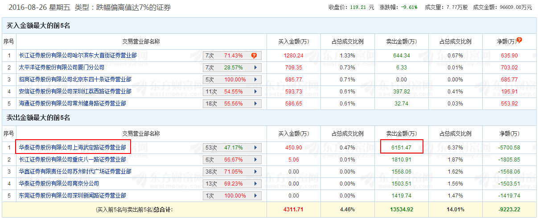The height and width of the screenshot is (218, 538).
Task: Open 华鑫证券苏州时代广场证券营业部 link
Action: (x=75, y=172)
